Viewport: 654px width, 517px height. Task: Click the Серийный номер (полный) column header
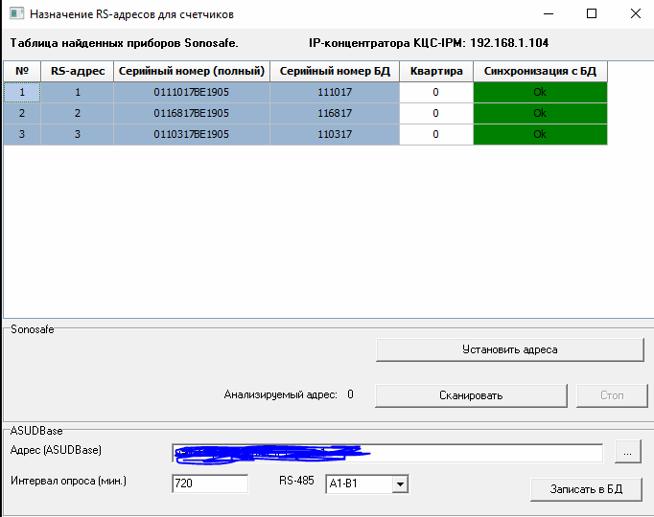191,72
